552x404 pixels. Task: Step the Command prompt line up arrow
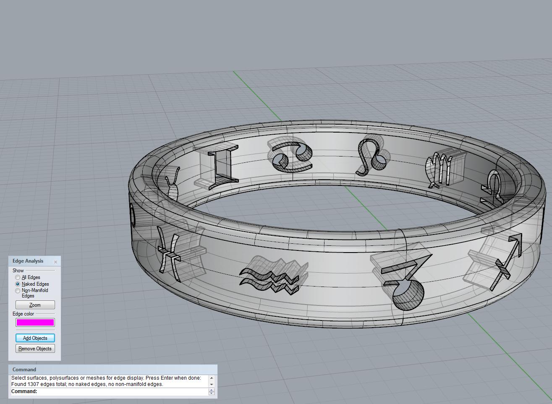(x=212, y=390)
